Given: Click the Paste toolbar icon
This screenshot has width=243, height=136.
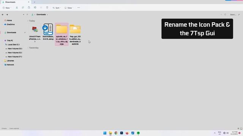Looking at the screenshot, I should click(x=29, y=8).
